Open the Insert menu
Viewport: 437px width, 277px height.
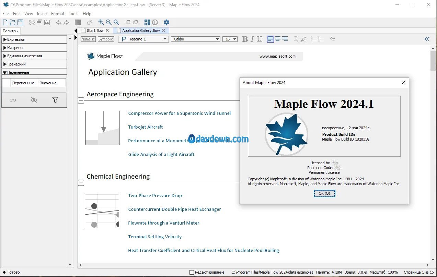(x=42, y=14)
